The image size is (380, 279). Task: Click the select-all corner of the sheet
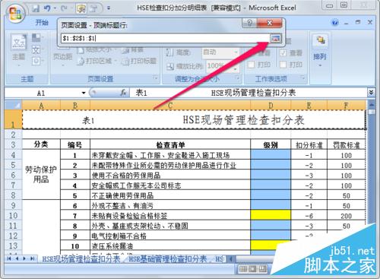click(x=13, y=105)
